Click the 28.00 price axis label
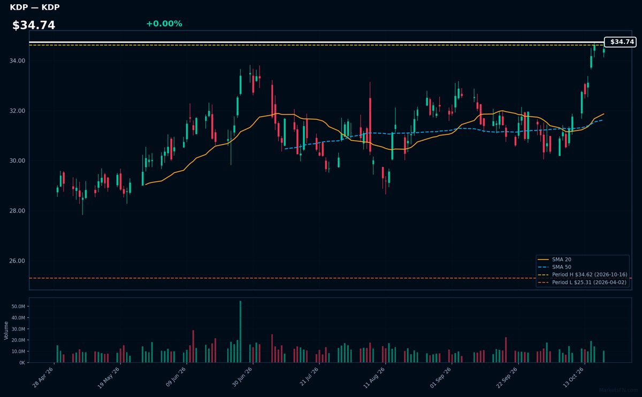 (x=18, y=211)
